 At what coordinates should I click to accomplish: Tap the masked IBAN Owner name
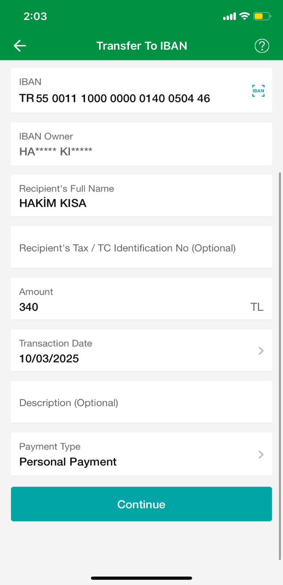coord(56,151)
